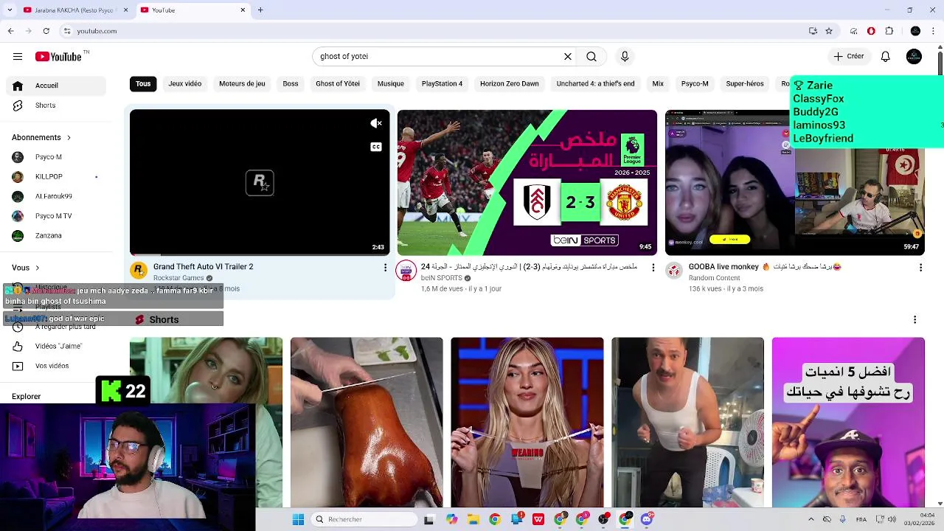Open a new browser tab with plus

(260, 10)
